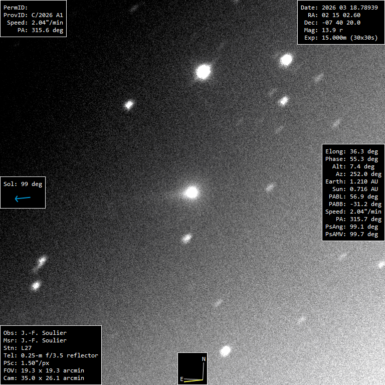
Task: Select the Dec -07 40 20.0 value
Action: (x=339, y=23)
